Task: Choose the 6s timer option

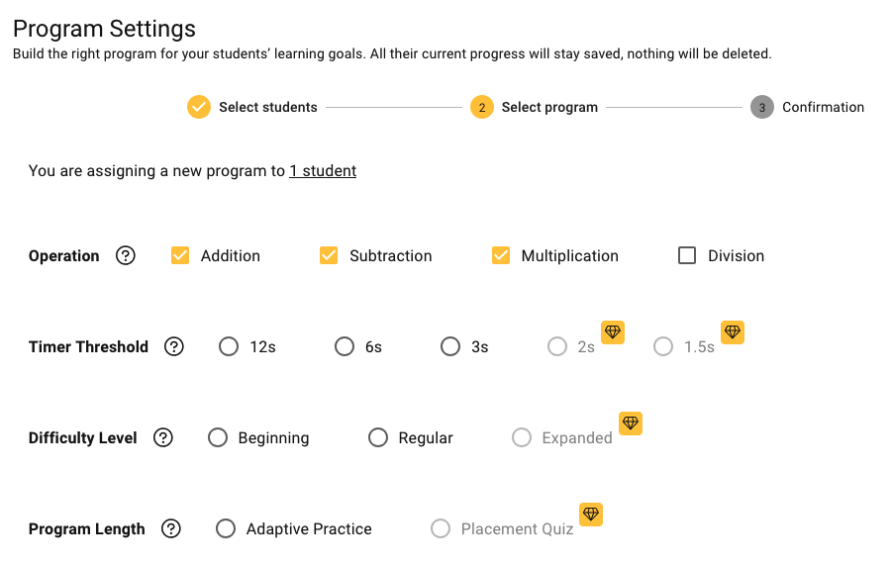Action: pyautogui.click(x=345, y=346)
